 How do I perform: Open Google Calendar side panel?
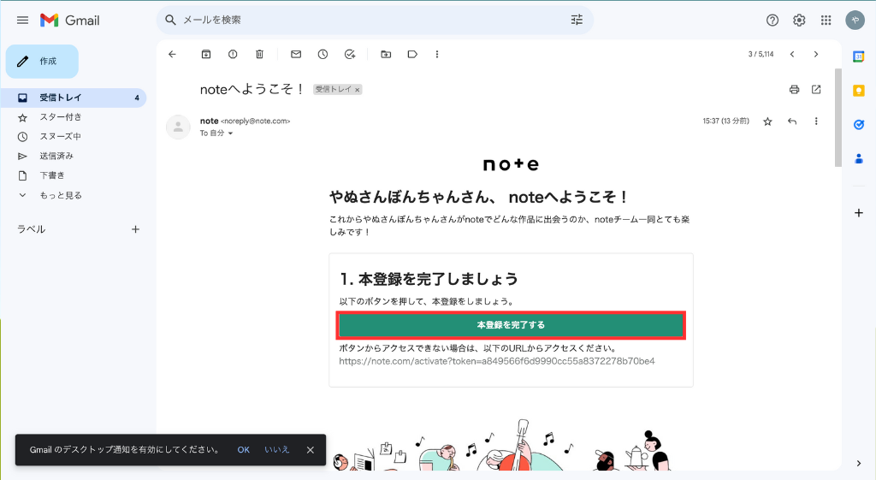859,56
